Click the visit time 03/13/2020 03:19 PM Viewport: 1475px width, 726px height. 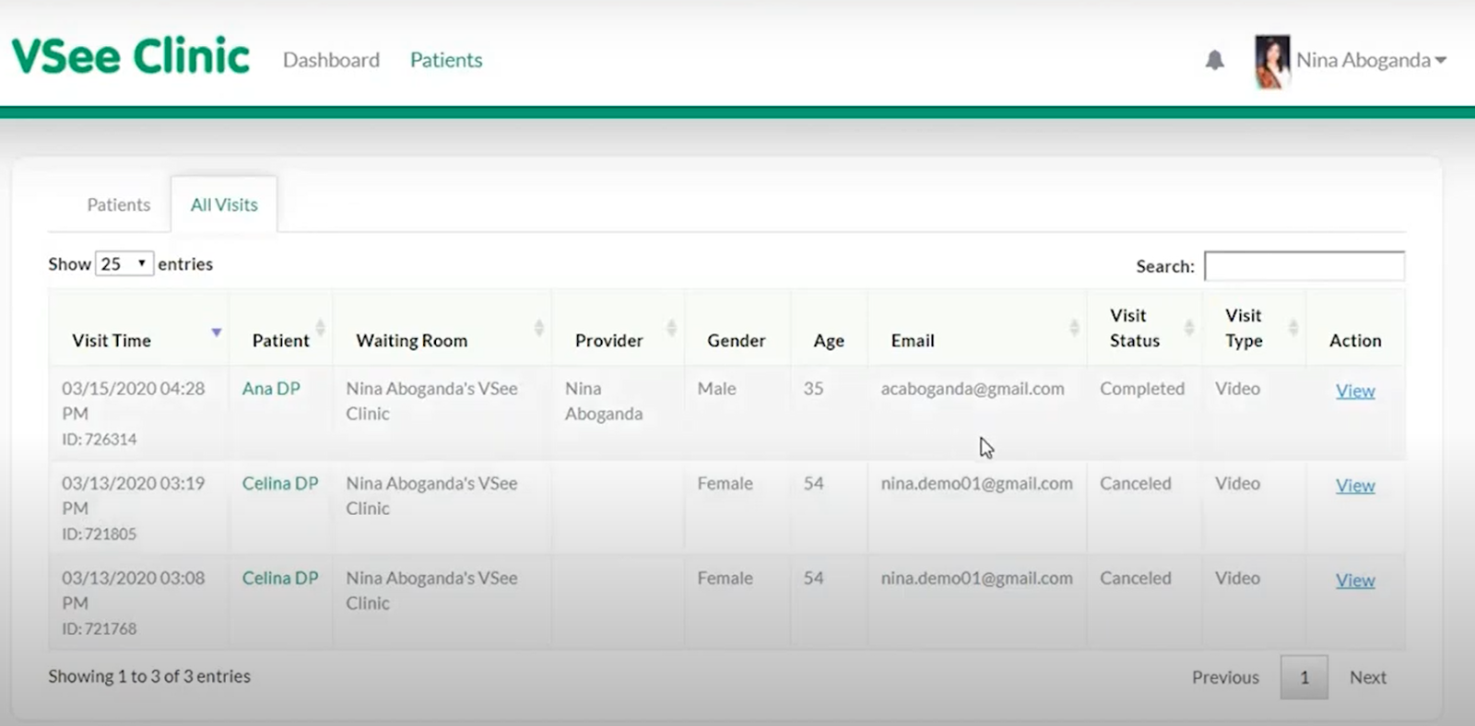[133, 496]
